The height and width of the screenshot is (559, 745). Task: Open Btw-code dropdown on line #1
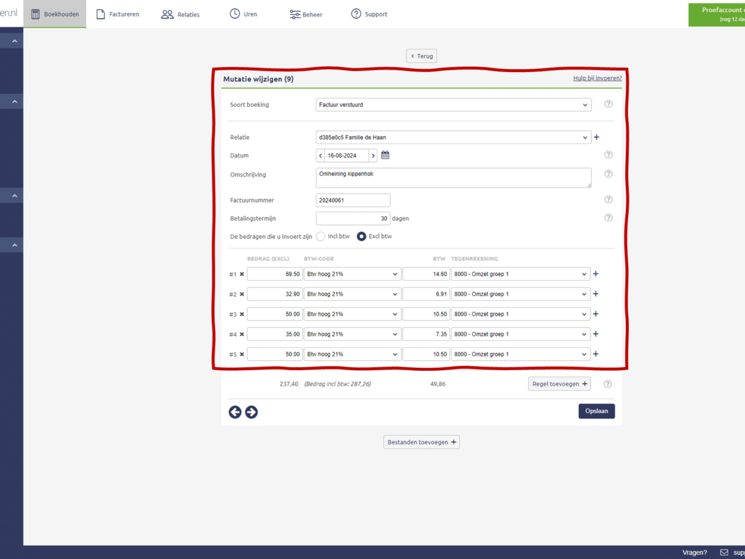352,274
